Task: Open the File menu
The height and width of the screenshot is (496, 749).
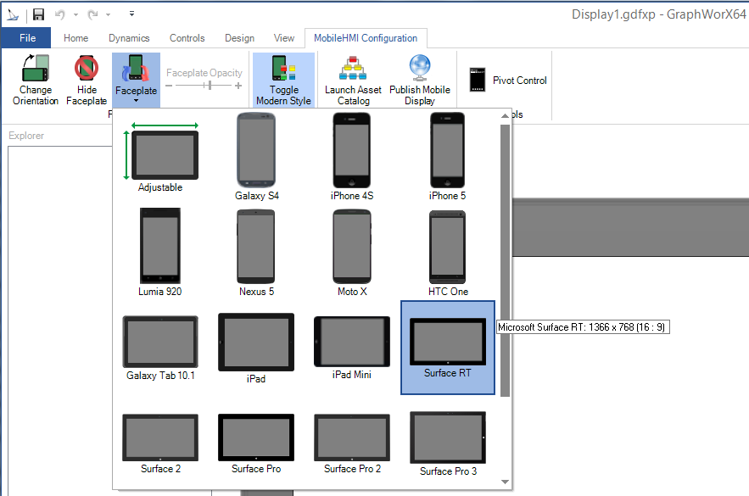Action: tap(27, 38)
